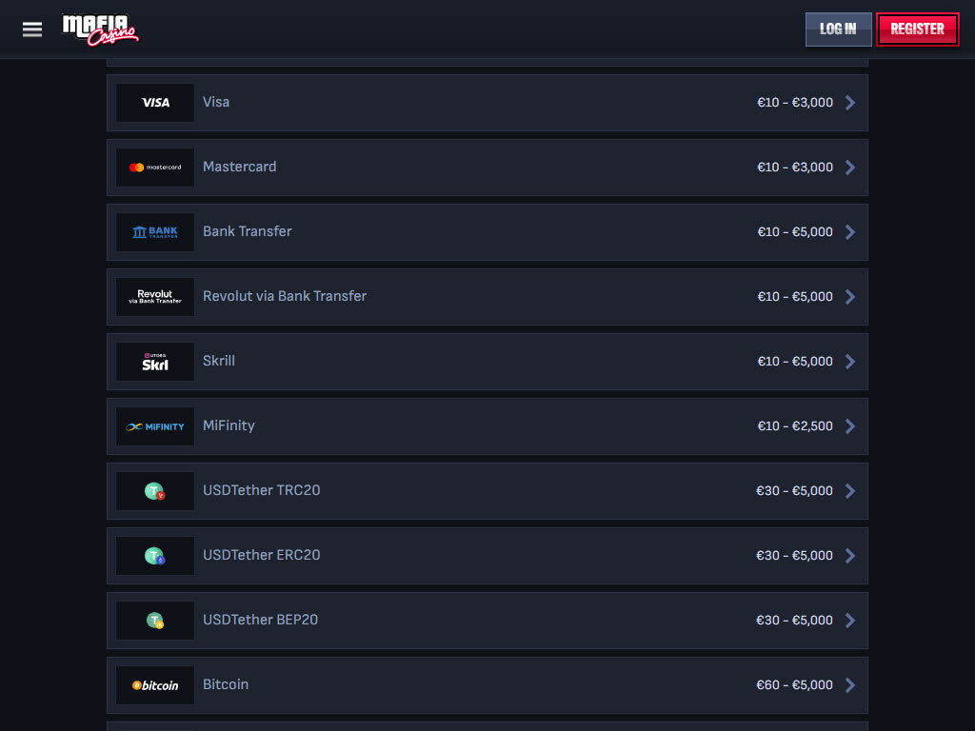Choose the Mastercard payment method label
975x731 pixels.
tap(239, 167)
